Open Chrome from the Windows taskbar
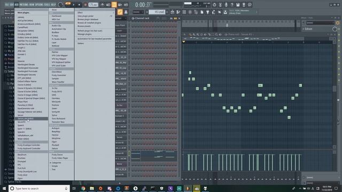The height and width of the screenshot is (192, 342). [83, 188]
